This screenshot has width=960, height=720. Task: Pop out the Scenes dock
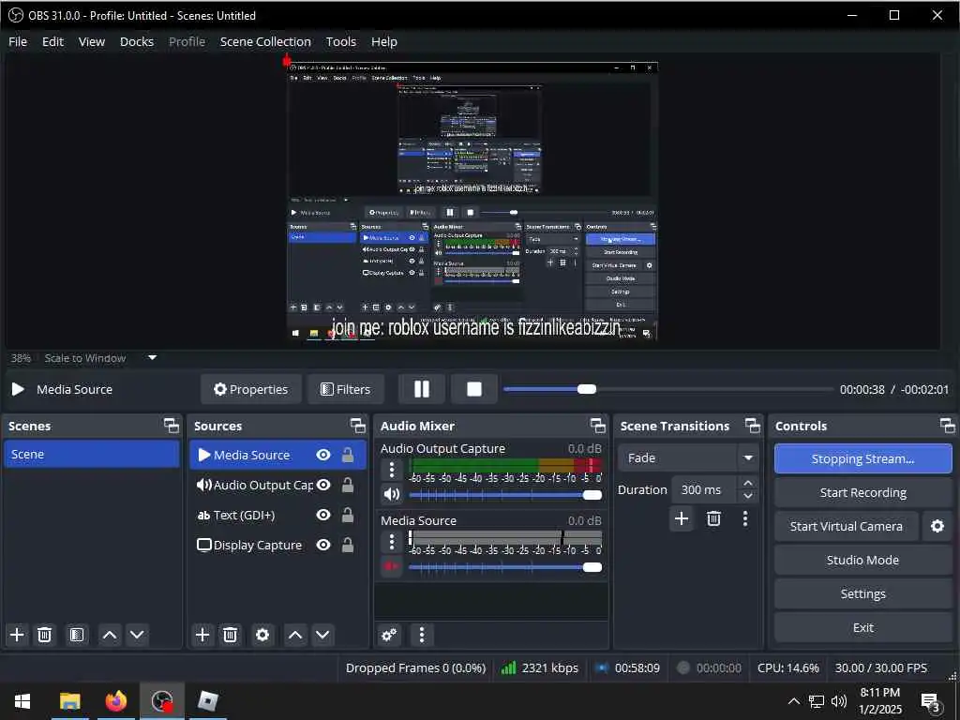(x=172, y=426)
